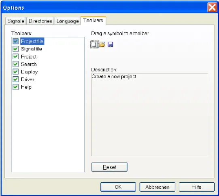Uncheck the Project file toolbar checkbox
Viewport: 219px width, 196px height.
click(x=15, y=41)
